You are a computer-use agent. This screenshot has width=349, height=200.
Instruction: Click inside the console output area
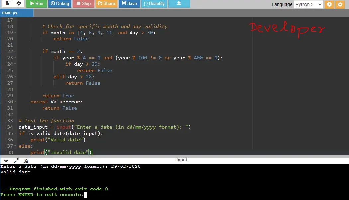[x=175, y=182]
